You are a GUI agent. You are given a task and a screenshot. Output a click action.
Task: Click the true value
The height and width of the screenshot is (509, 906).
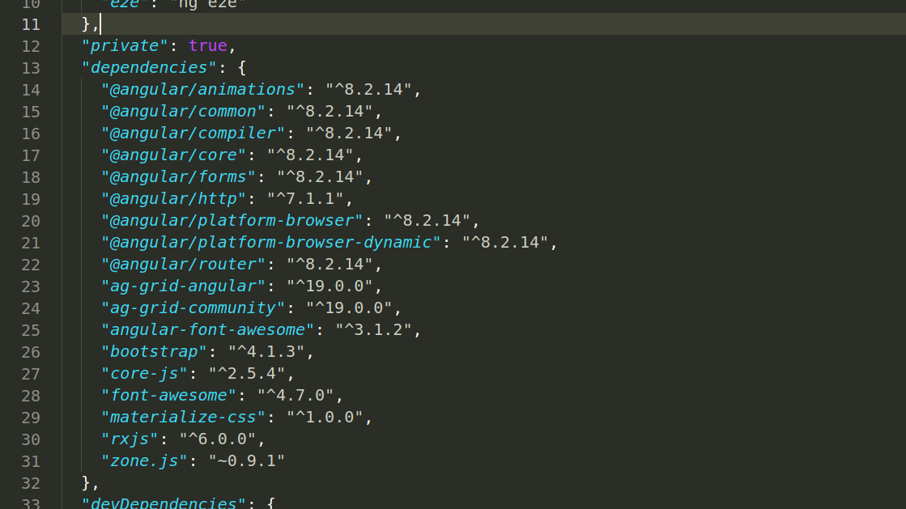[207, 45]
